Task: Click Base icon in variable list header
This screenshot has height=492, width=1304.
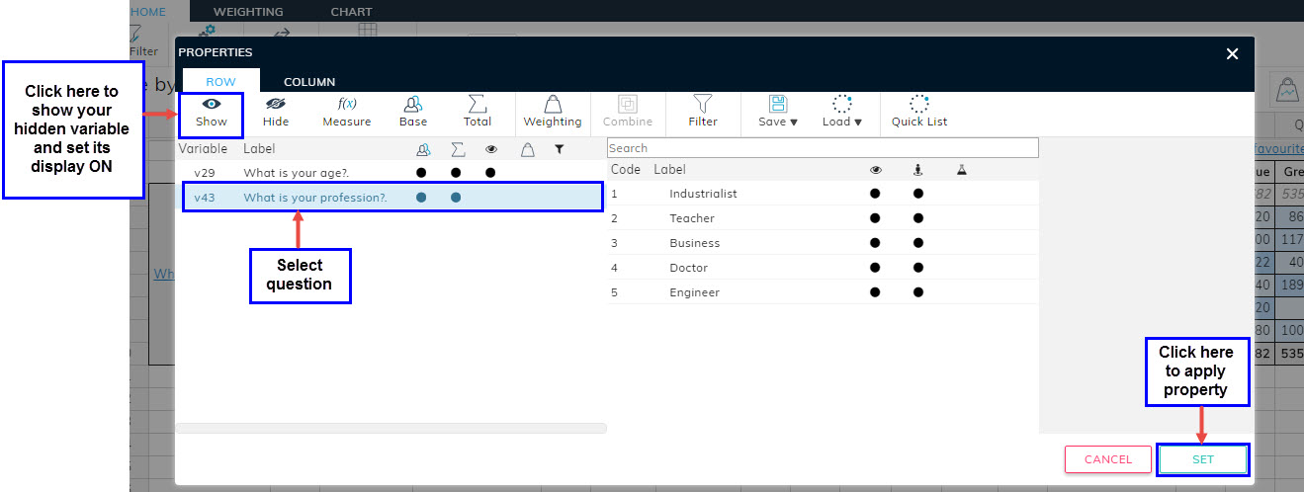Action: [x=423, y=149]
